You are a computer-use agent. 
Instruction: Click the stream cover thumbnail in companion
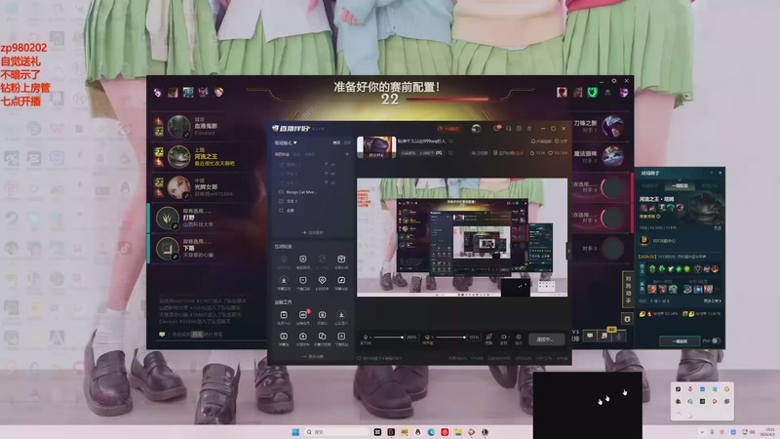coord(376,147)
